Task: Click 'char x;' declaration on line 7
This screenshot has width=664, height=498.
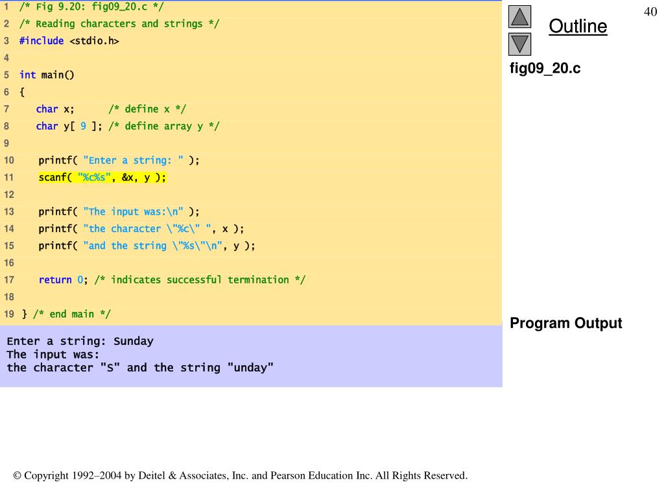Action: tap(55, 109)
